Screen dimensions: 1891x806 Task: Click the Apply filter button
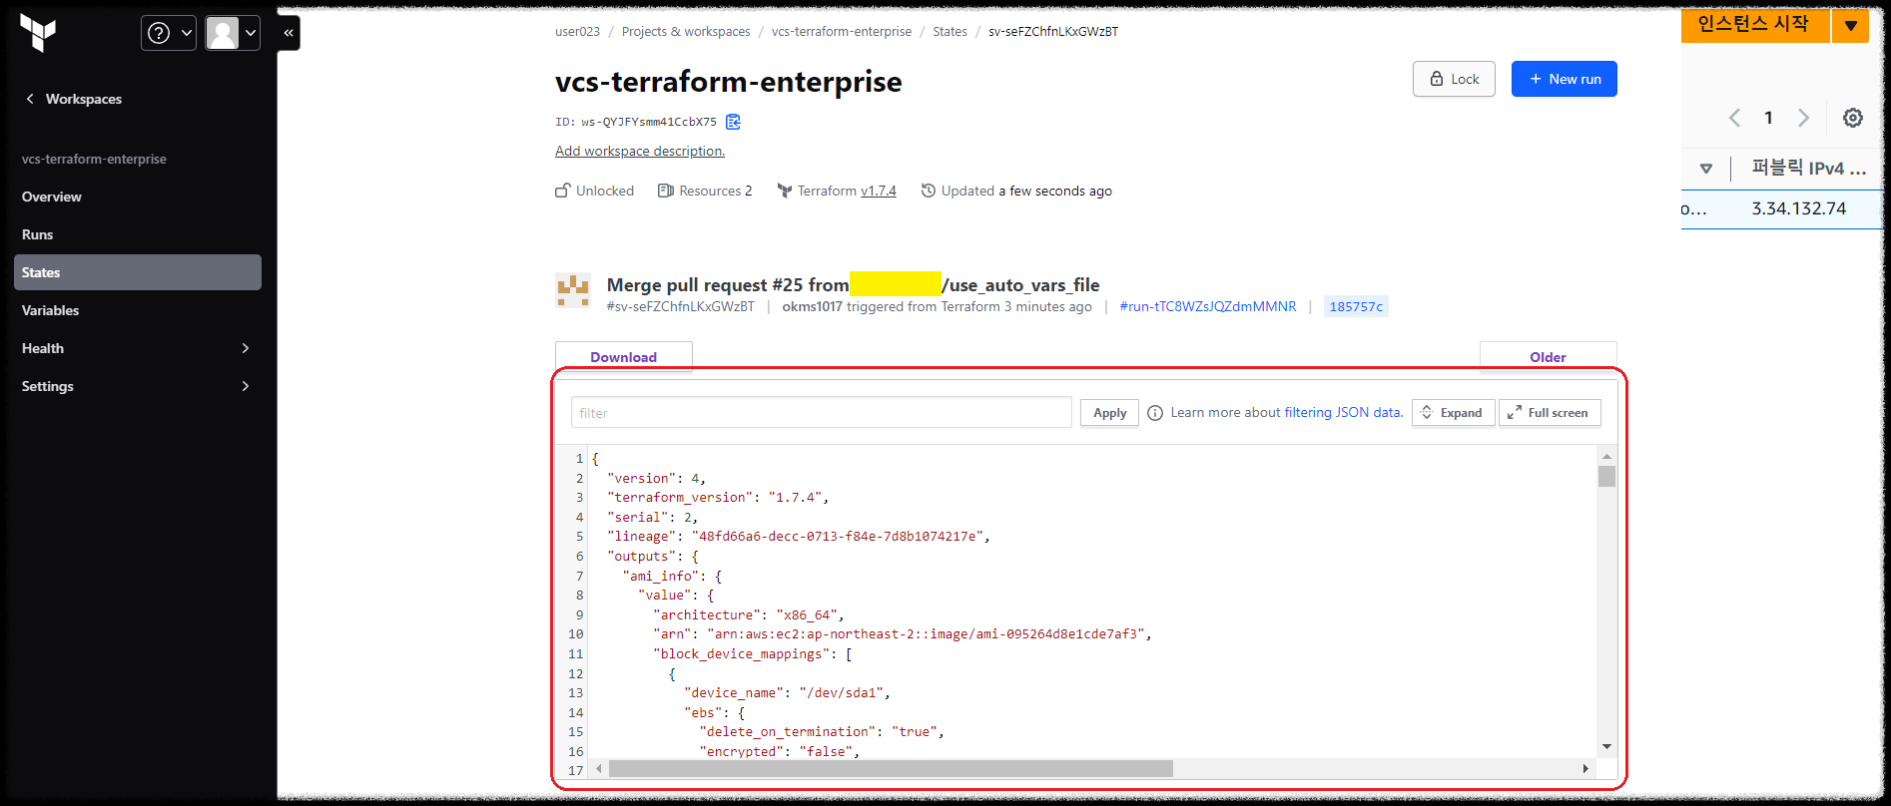tap(1109, 413)
